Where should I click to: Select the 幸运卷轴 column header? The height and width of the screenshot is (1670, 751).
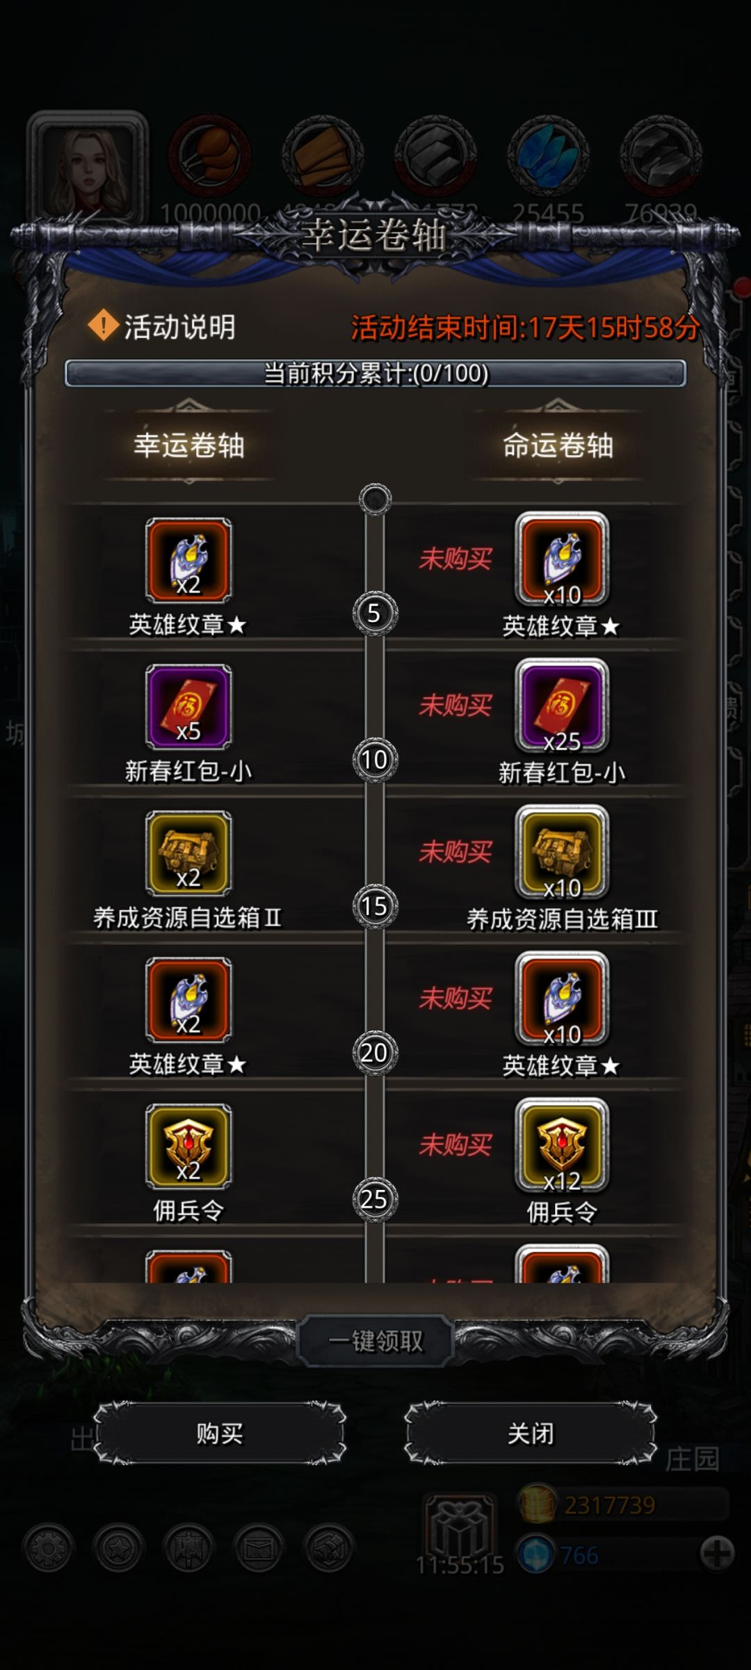(x=189, y=445)
